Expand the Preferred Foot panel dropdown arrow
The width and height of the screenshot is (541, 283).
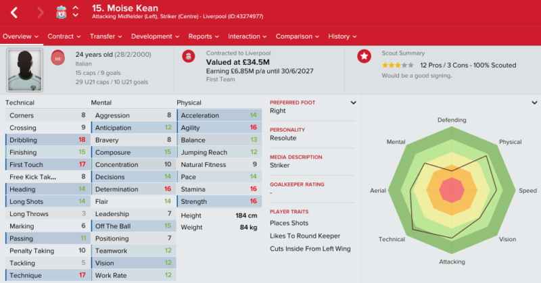click(353, 103)
